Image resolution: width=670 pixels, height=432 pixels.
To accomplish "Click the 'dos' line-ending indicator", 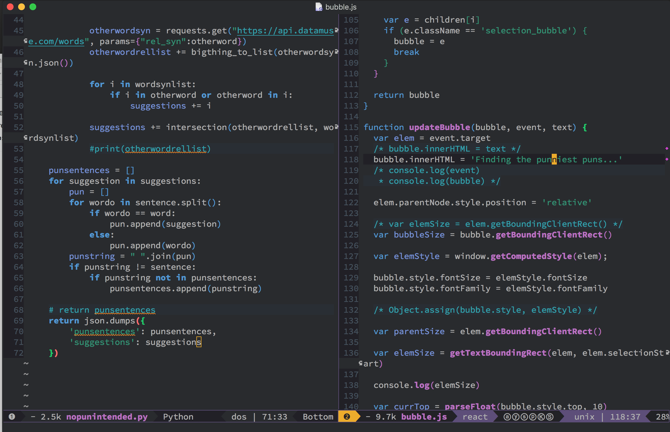I will (239, 417).
